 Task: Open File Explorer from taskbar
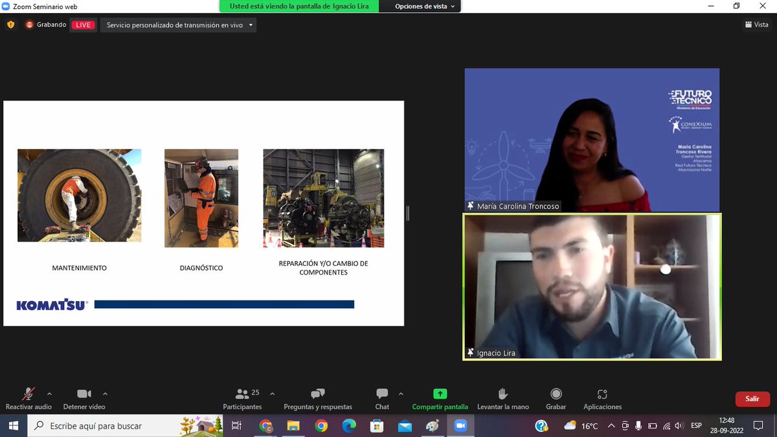pyautogui.click(x=293, y=425)
